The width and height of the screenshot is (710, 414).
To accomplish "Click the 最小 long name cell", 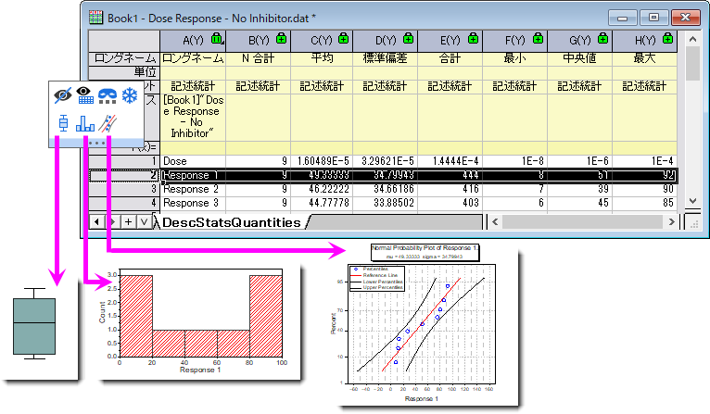I will pyautogui.click(x=514, y=58).
